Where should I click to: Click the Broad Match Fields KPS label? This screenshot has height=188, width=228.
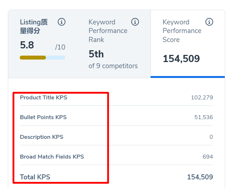click(x=52, y=157)
